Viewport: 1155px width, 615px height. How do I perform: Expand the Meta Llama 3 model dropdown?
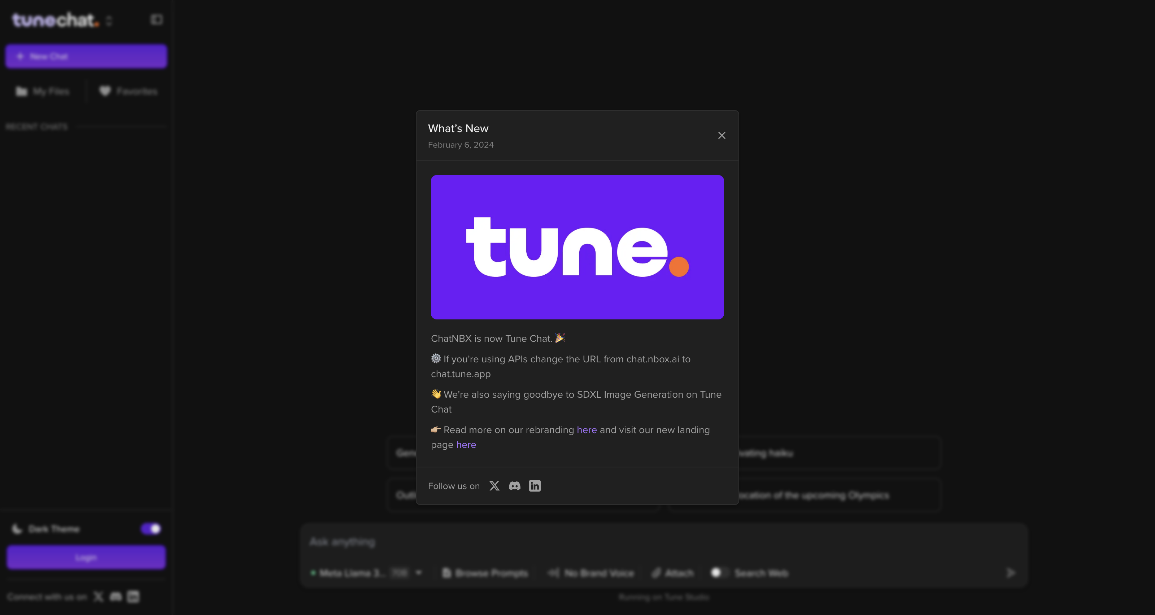coord(367,573)
